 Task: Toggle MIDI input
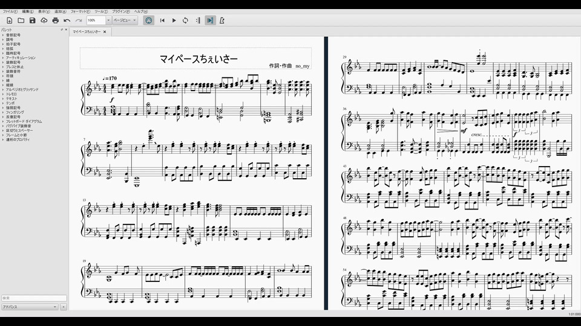tap(149, 21)
